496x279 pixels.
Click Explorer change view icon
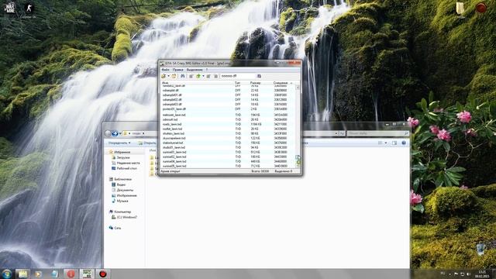coord(380,143)
